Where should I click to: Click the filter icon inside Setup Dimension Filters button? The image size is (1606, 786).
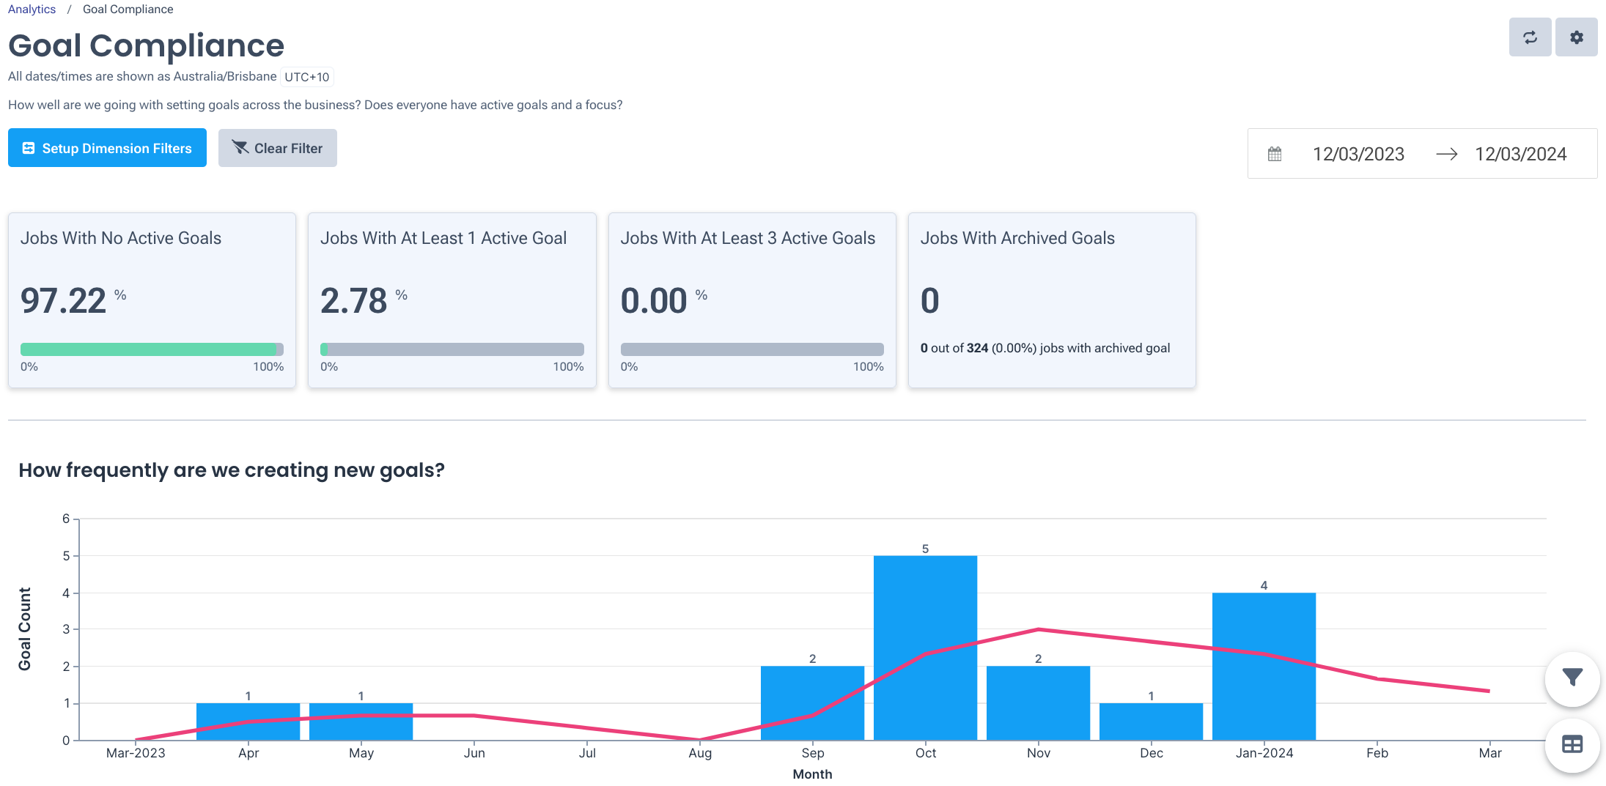click(x=28, y=147)
